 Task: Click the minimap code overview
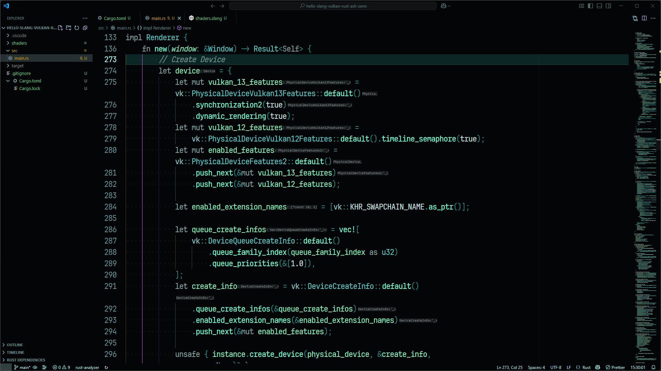[x=646, y=172]
